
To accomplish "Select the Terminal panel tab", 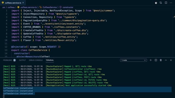I will 50,60.
